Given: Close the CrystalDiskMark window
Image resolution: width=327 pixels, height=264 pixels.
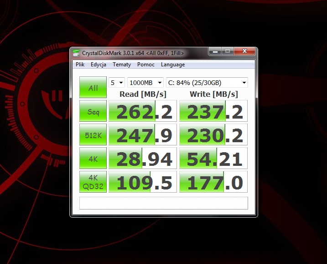Looking at the screenshot, I should [244, 51].
